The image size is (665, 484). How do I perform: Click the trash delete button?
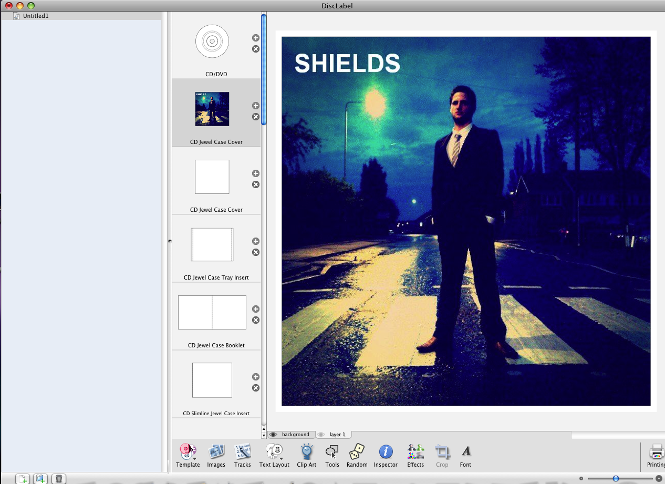click(59, 479)
